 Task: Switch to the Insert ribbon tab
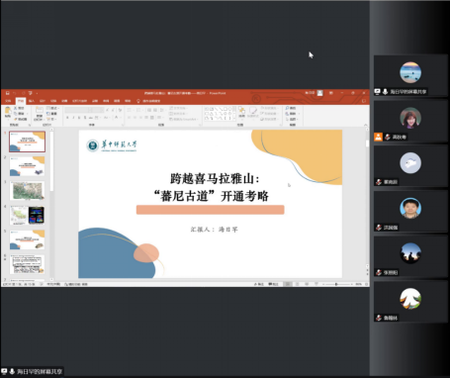32,101
